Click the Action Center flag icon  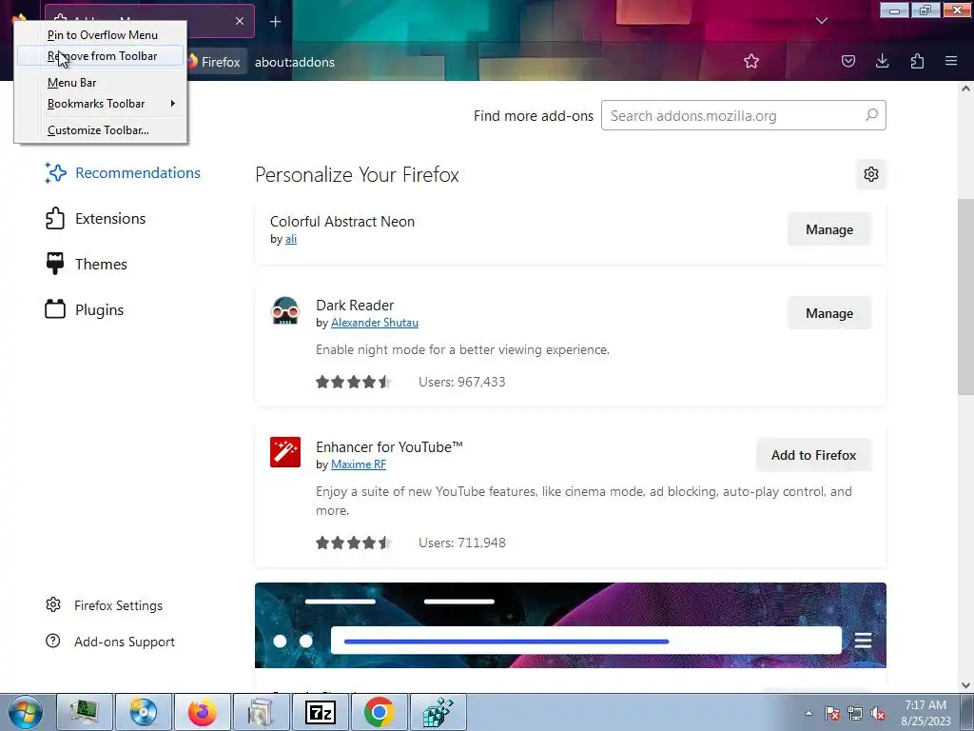(x=832, y=713)
